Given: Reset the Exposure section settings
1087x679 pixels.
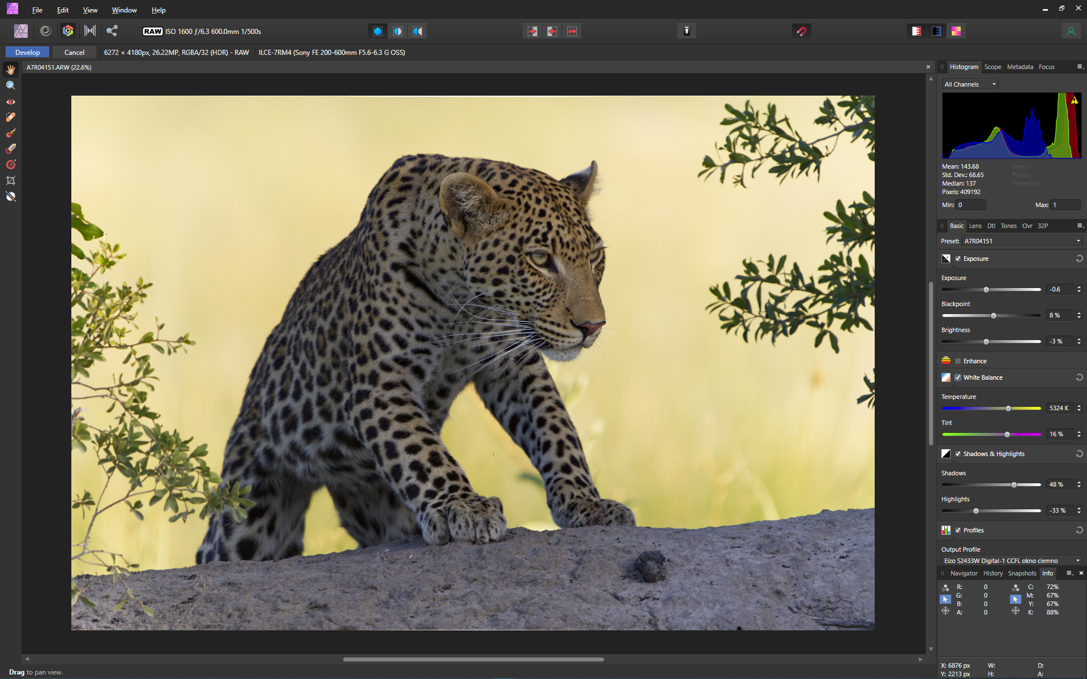Looking at the screenshot, I should click(1079, 259).
